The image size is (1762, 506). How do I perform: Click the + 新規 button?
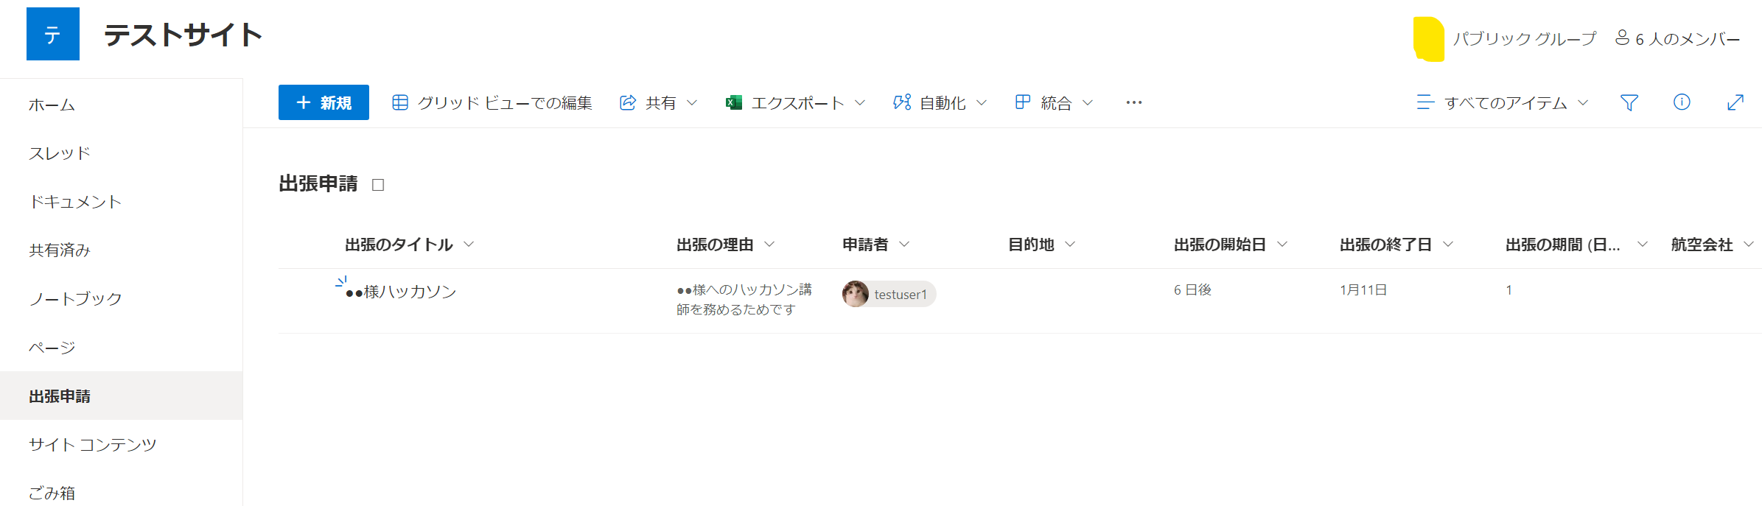(x=324, y=102)
